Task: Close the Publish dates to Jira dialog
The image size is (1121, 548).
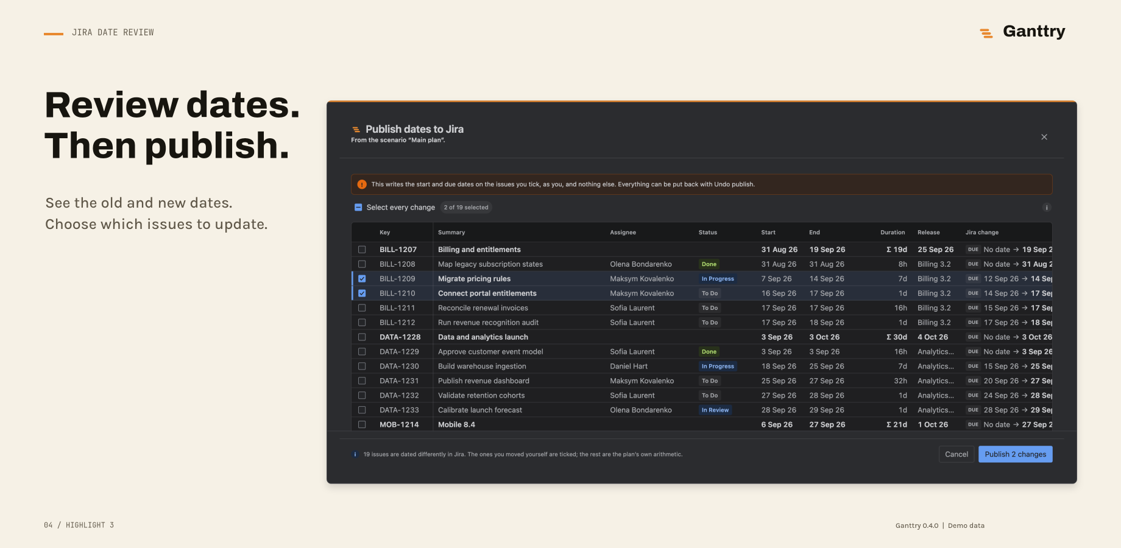Action: click(1044, 137)
